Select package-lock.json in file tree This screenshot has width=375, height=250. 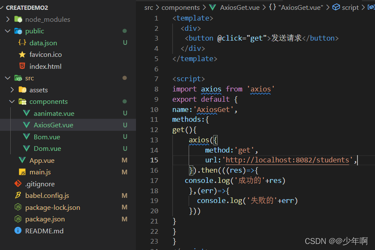pyautogui.click(x=53, y=207)
